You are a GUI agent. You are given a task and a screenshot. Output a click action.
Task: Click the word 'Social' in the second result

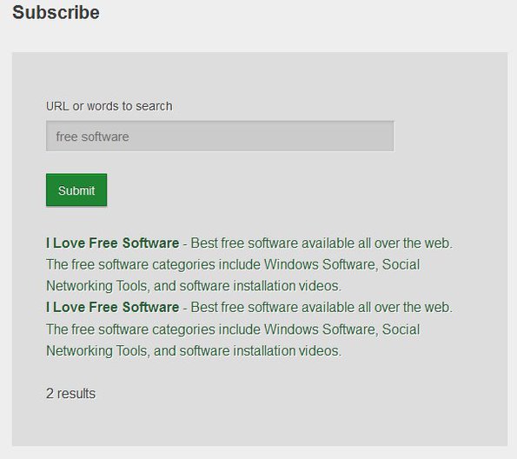[401, 329]
